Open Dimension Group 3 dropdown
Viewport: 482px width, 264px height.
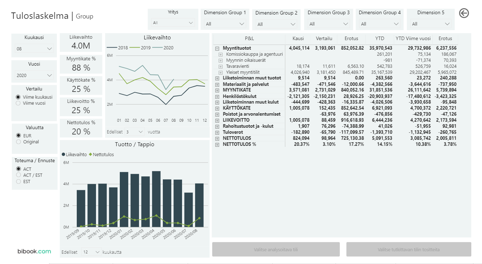(328, 24)
